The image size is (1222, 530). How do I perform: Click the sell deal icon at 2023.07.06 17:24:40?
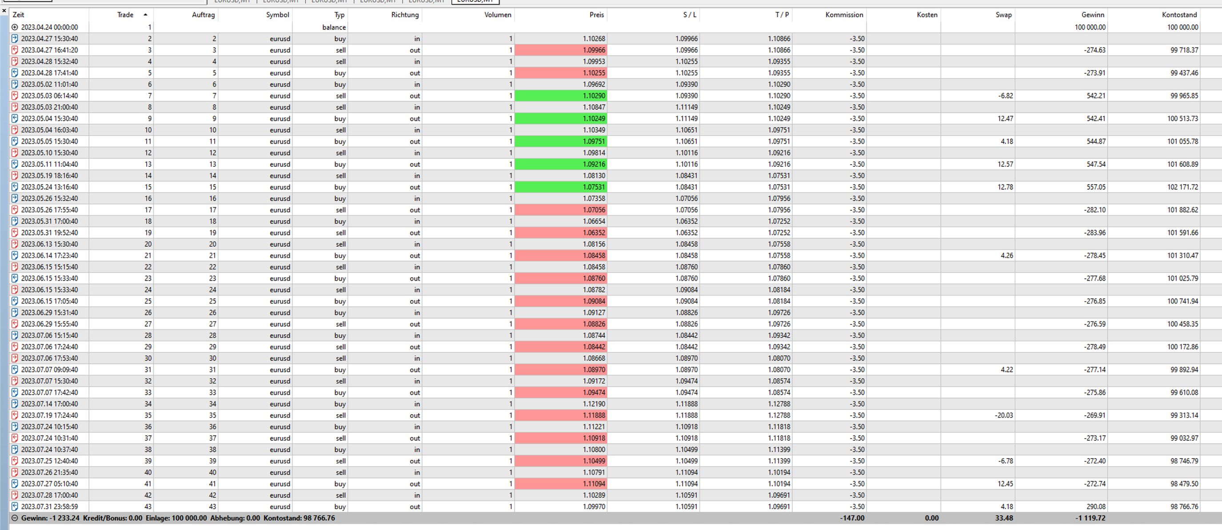15,347
